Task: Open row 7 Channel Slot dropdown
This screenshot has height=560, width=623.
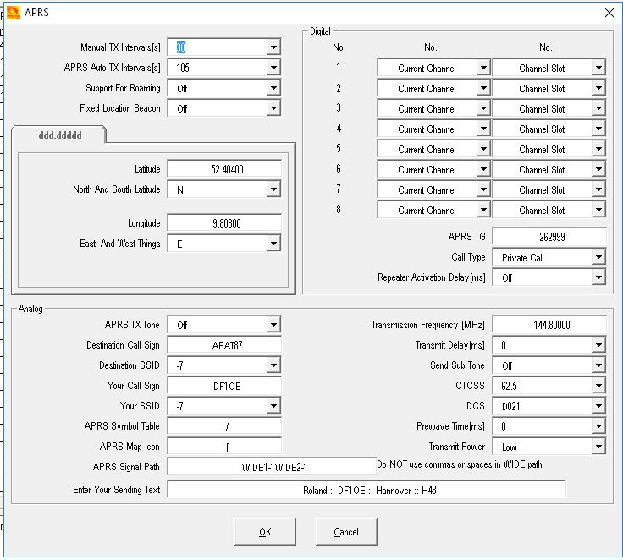Action: click(x=598, y=189)
